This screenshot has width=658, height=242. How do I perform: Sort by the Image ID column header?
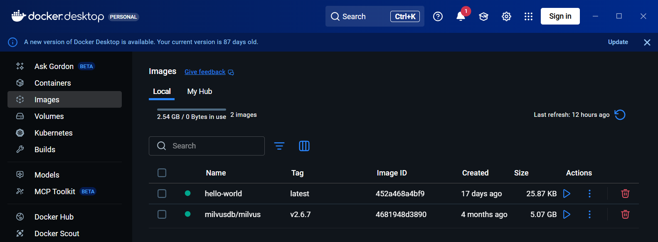click(x=392, y=173)
